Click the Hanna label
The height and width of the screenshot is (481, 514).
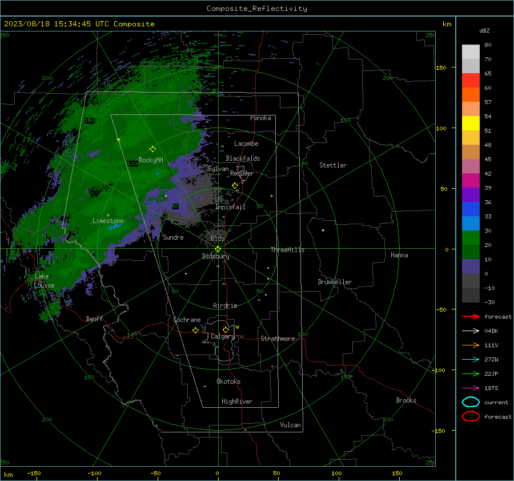coord(399,255)
